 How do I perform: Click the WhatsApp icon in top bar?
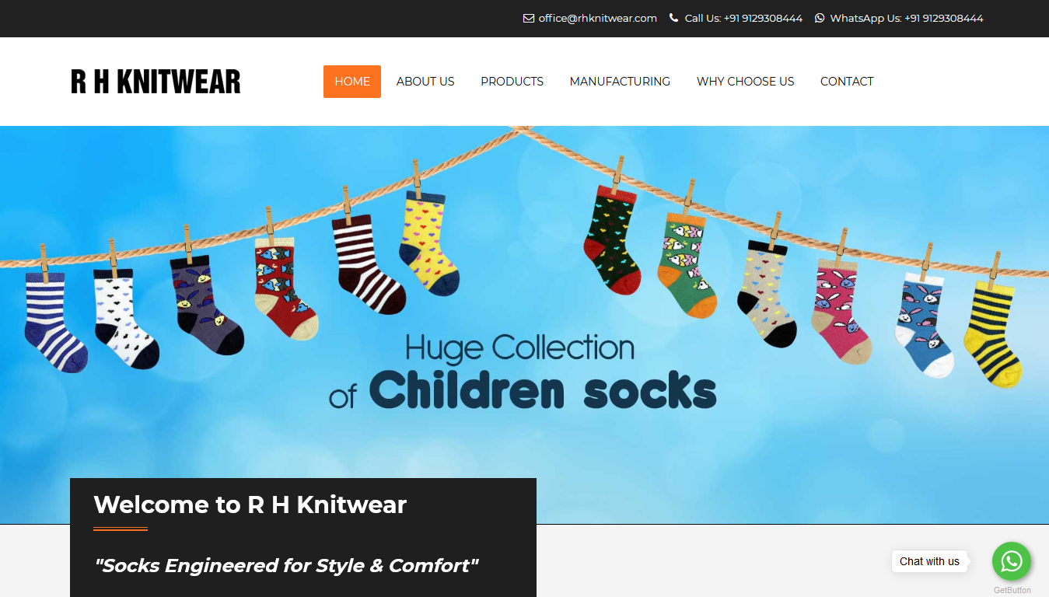pyautogui.click(x=820, y=18)
